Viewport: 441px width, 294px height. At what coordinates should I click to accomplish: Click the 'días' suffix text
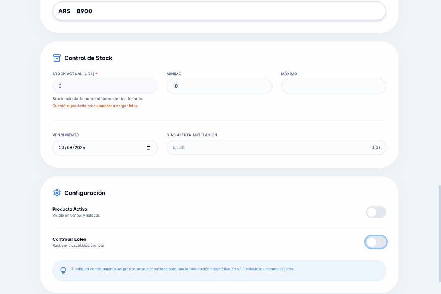(376, 147)
